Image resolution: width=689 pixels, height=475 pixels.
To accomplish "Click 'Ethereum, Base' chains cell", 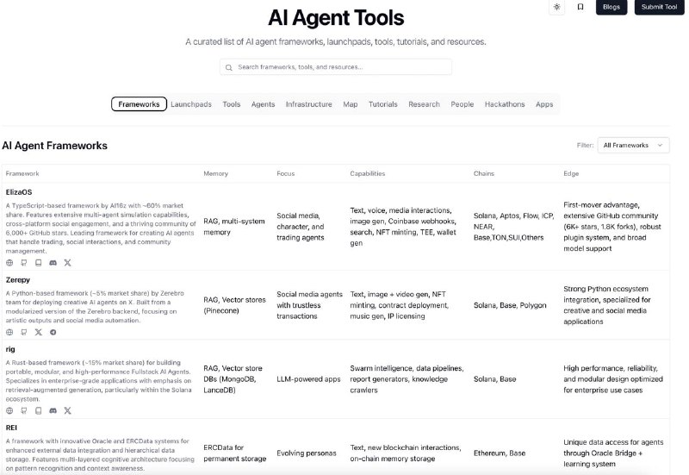I will pos(500,453).
